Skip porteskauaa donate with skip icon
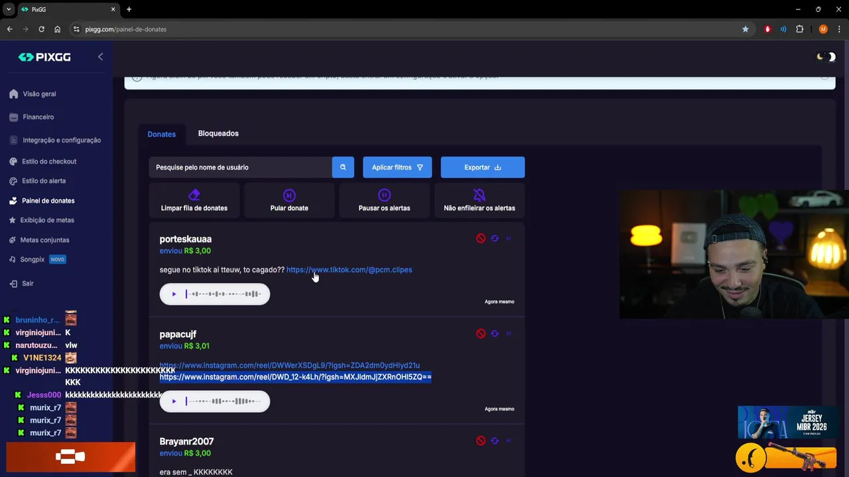The height and width of the screenshot is (477, 849). (509, 238)
